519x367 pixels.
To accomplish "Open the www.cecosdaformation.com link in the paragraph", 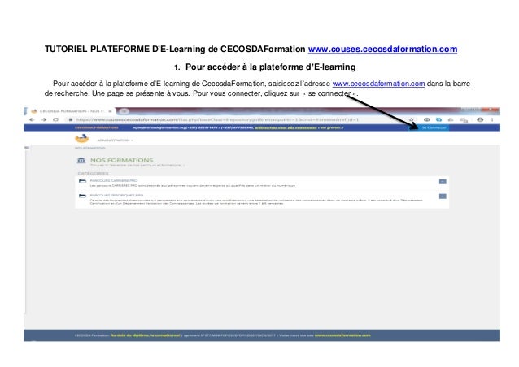I will 378,84.
